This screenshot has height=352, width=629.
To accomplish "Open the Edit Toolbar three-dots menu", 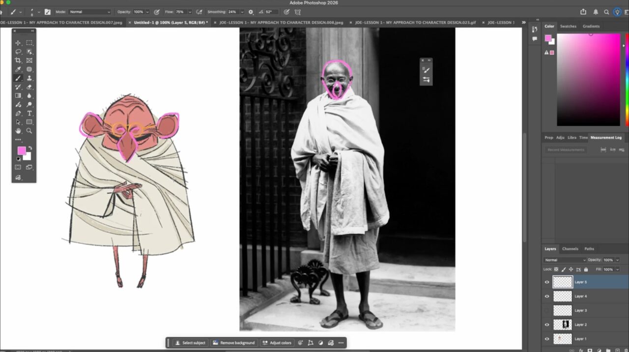I will (18, 140).
